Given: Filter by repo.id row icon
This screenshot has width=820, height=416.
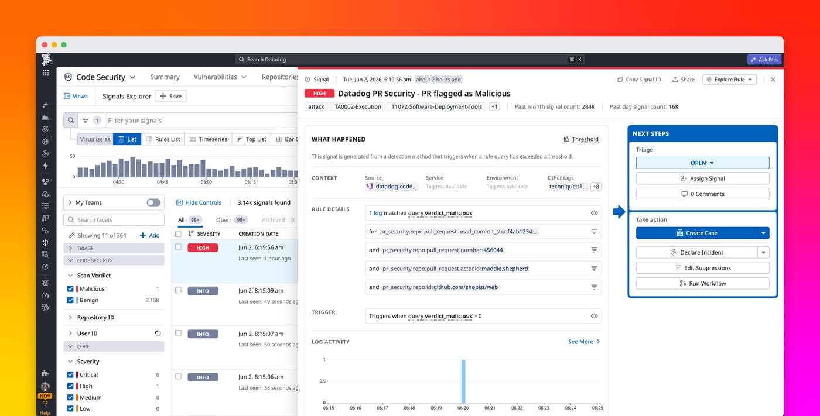Looking at the screenshot, I should coord(594,287).
